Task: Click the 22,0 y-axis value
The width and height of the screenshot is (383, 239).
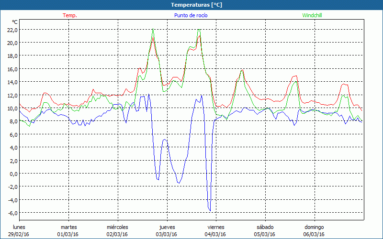Action: (x=12, y=30)
